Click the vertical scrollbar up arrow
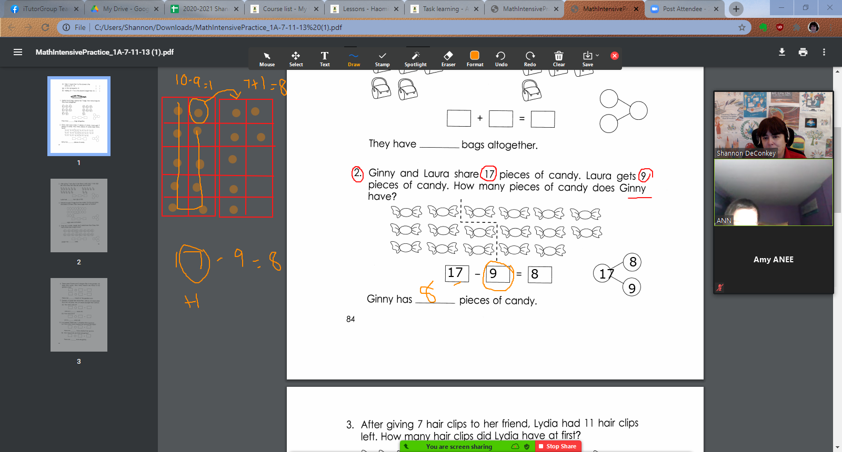 click(x=838, y=71)
